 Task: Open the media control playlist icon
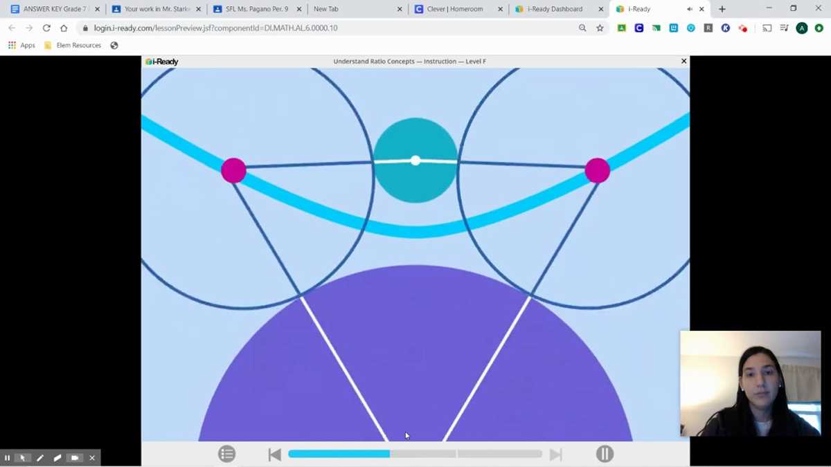784,28
